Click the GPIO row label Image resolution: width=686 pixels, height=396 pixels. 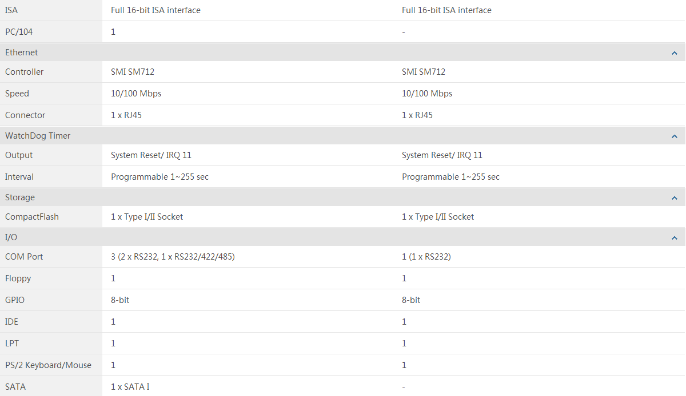[x=15, y=300]
